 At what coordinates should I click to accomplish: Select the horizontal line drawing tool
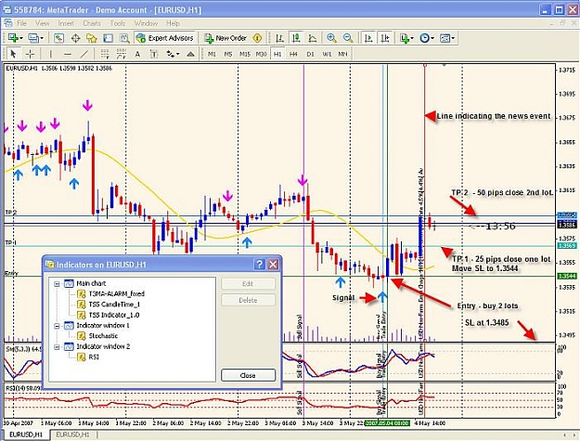[x=68, y=55]
